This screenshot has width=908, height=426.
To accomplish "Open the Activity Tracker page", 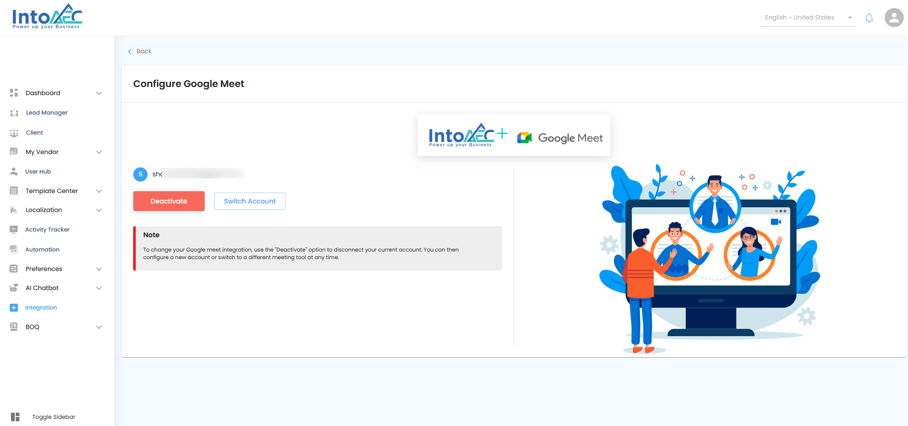I will coord(47,230).
